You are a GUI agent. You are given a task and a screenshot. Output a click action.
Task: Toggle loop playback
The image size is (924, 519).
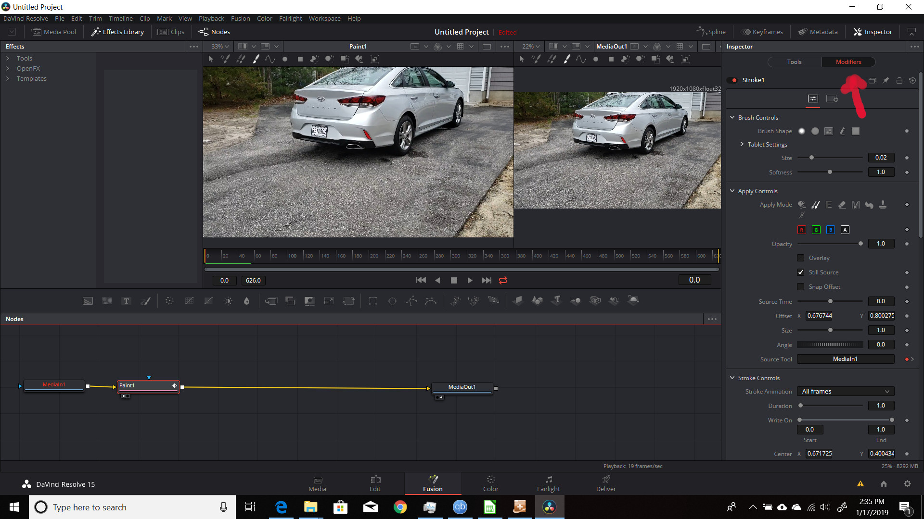click(503, 280)
